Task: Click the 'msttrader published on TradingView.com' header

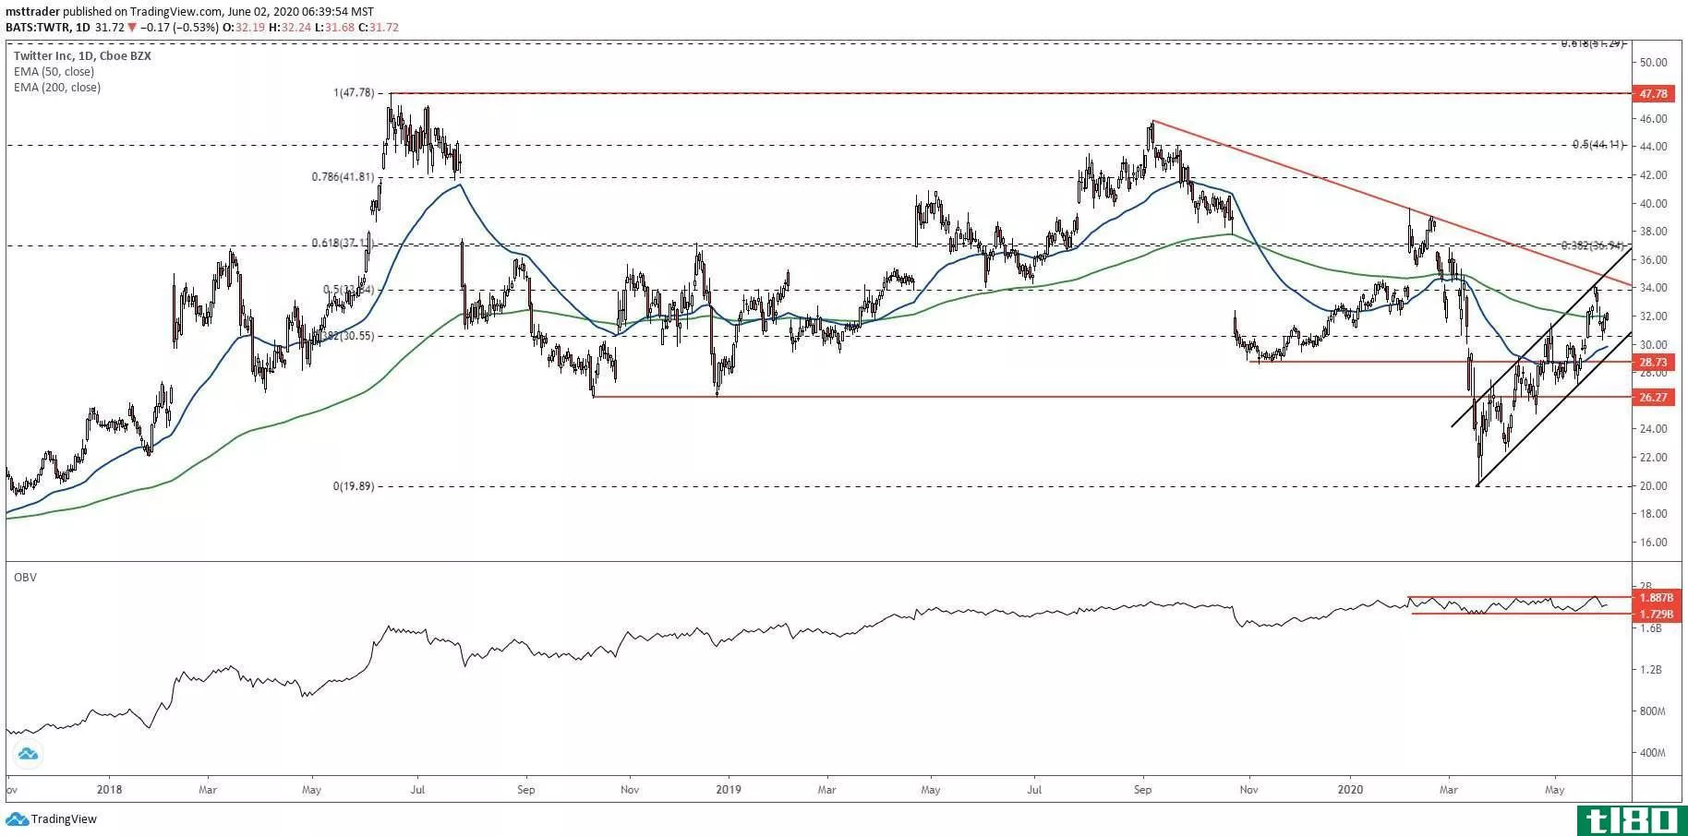Action: pyautogui.click(x=115, y=12)
